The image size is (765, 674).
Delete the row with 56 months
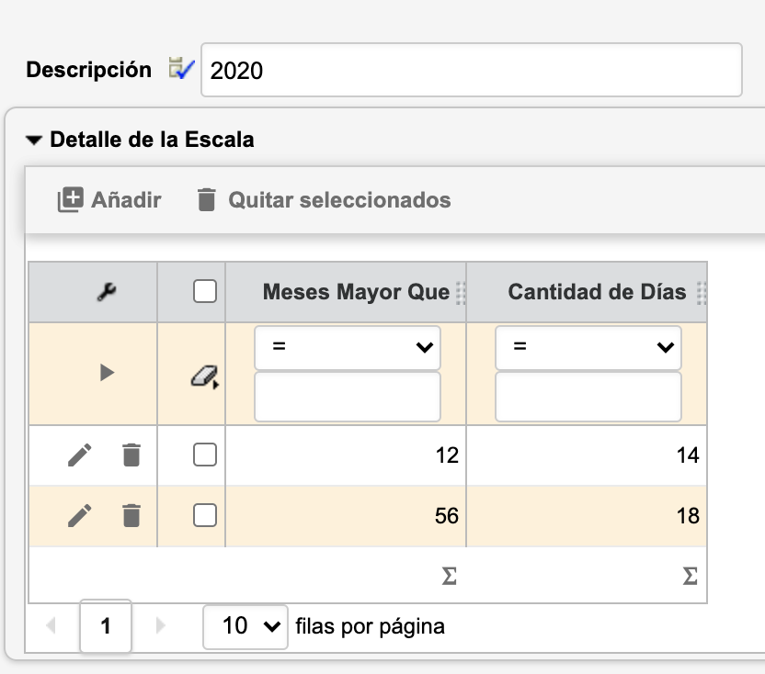(131, 516)
